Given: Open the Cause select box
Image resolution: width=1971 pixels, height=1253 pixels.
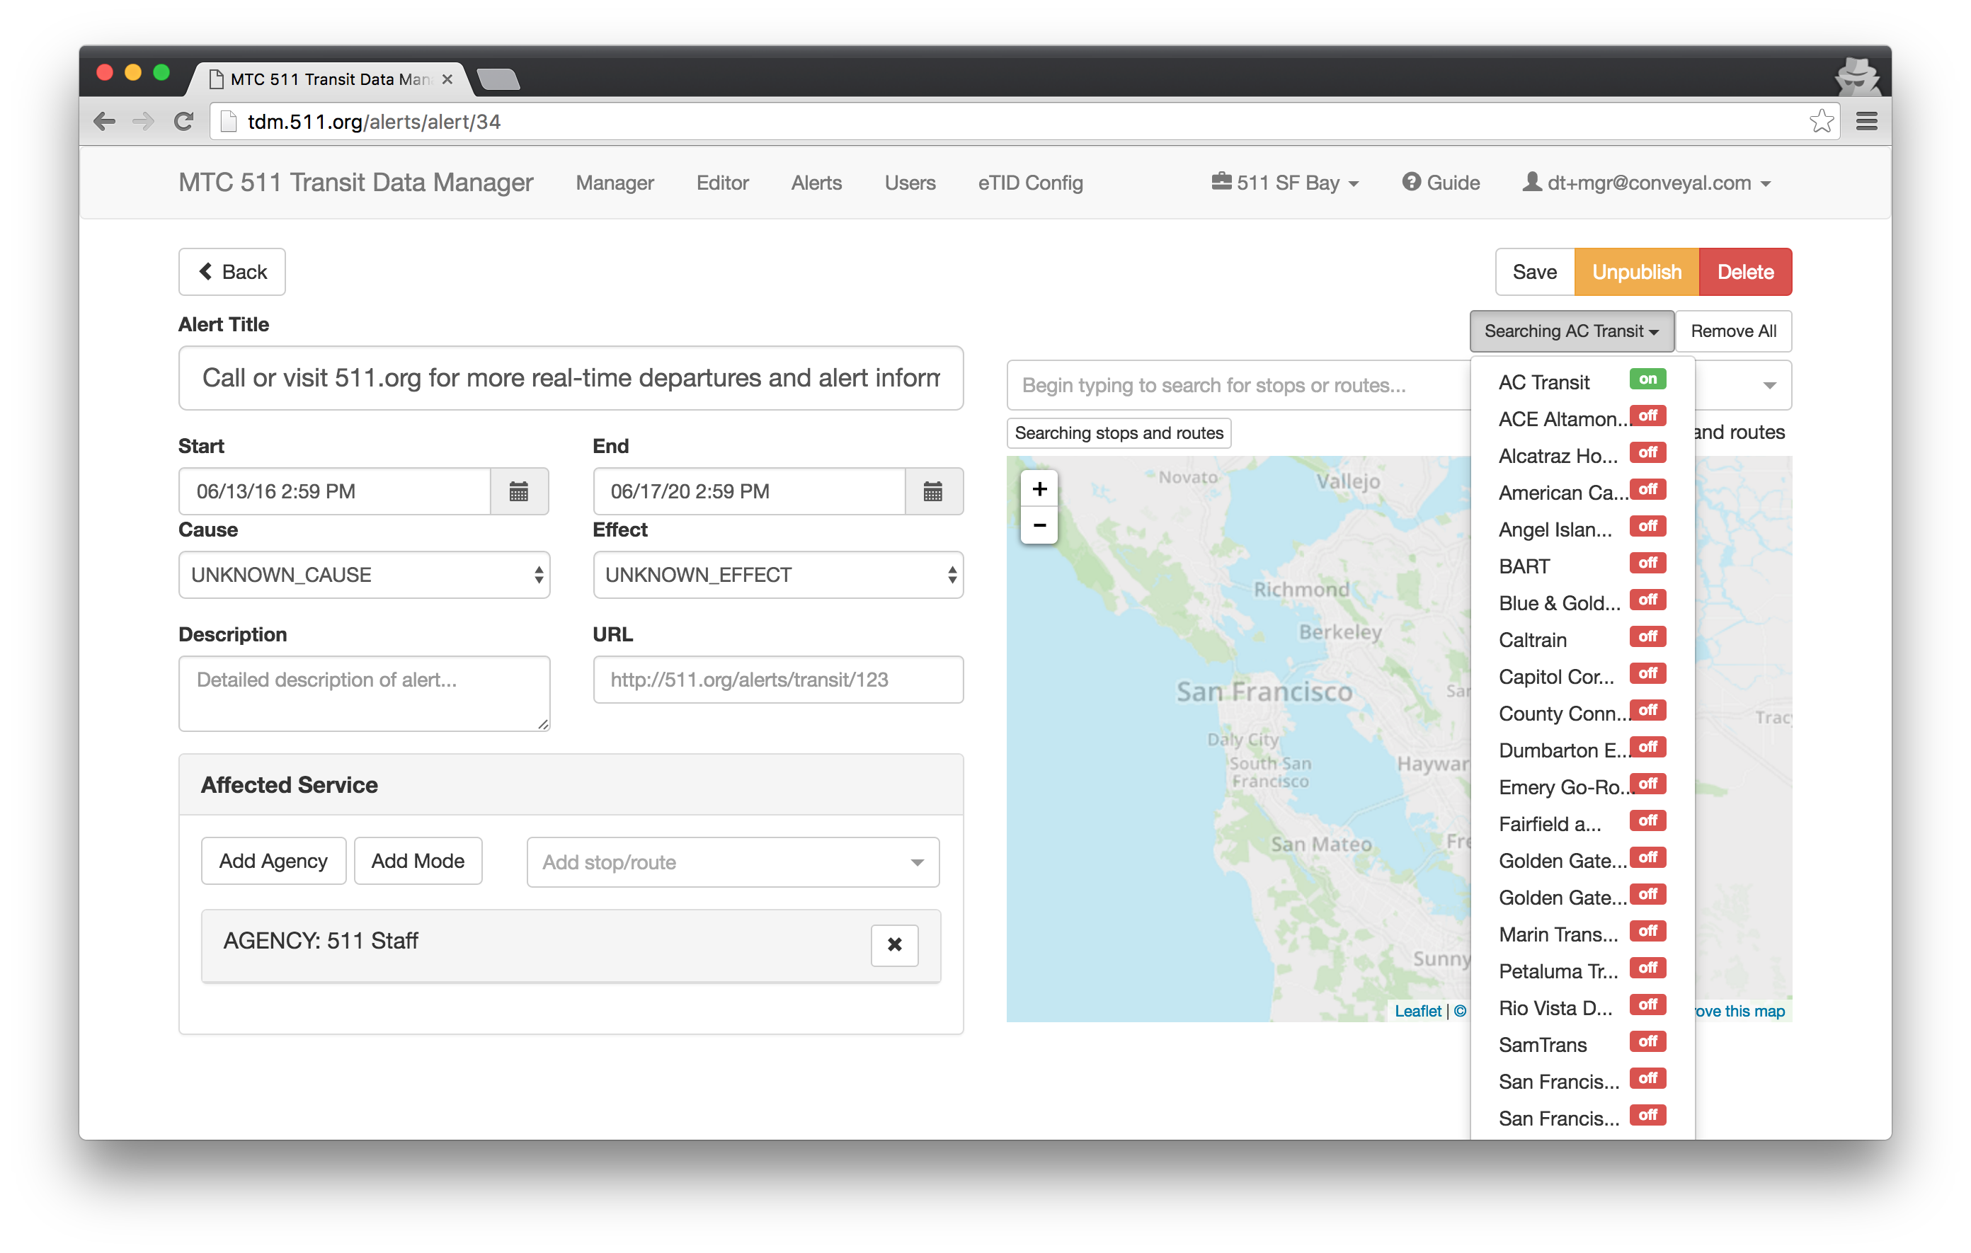Looking at the screenshot, I should [364, 575].
